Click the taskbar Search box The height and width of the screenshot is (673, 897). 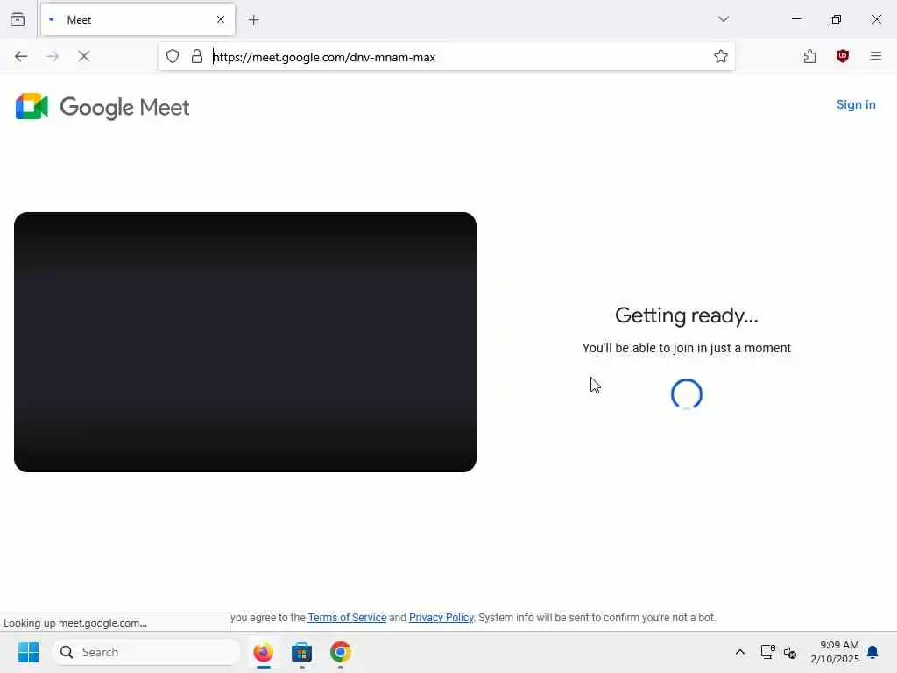(x=146, y=652)
